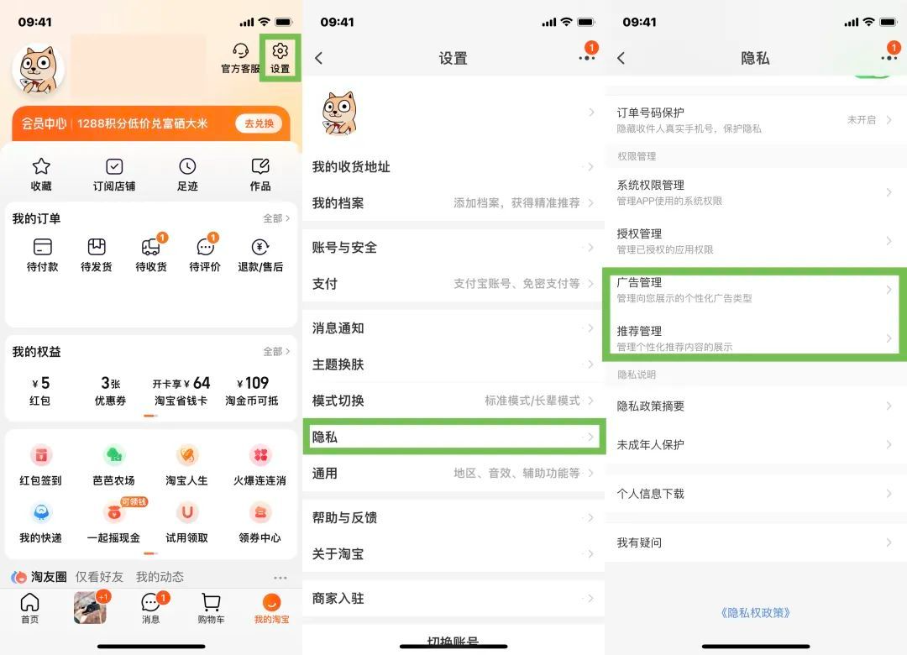907x655 pixels.
Task: Open 模式切换 options row
Action: (x=453, y=401)
